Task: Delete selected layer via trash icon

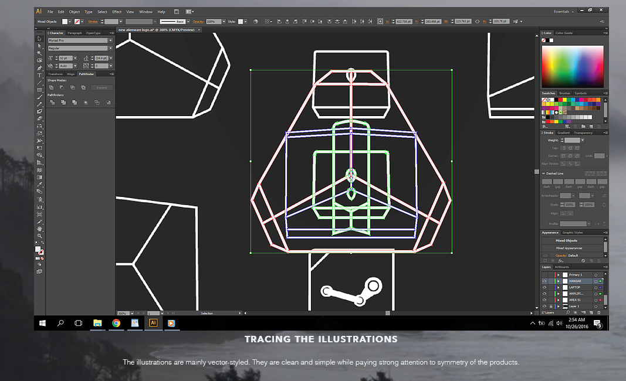Action: [x=599, y=312]
